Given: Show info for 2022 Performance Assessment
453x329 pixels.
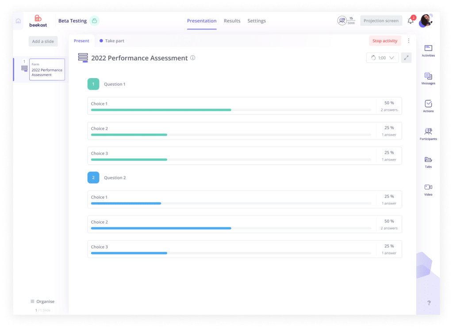Looking at the screenshot, I should tap(193, 58).
